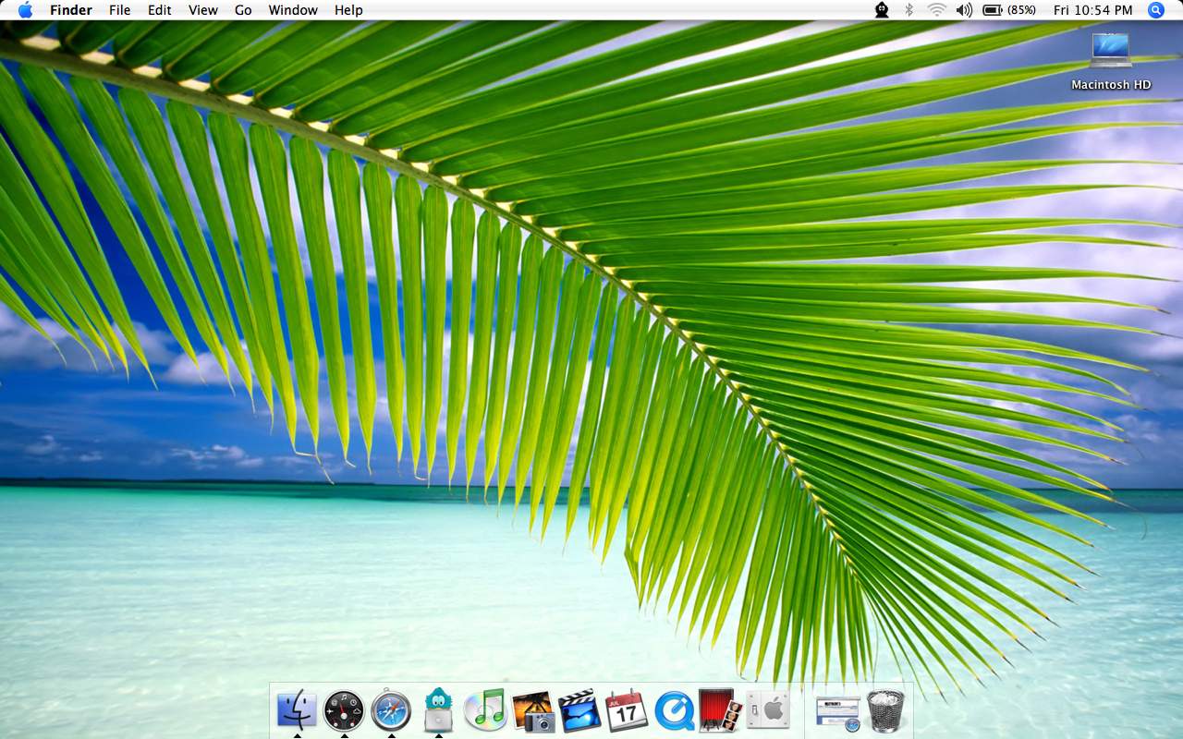The width and height of the screenshot is (1183, 739).
Task: Launch the Dashboard icon in Dock
Action: (344, 710)
